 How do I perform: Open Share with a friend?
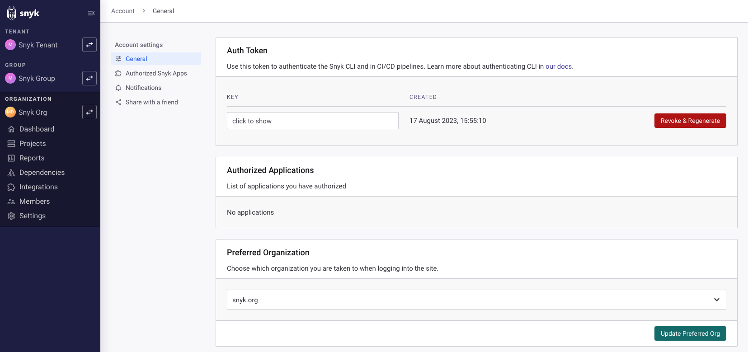[x=151, y=102]
